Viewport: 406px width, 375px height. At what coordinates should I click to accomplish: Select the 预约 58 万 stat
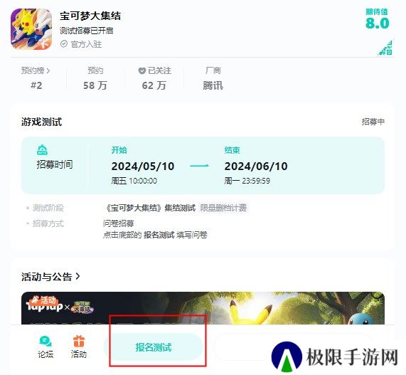click(x=95, y=78)
